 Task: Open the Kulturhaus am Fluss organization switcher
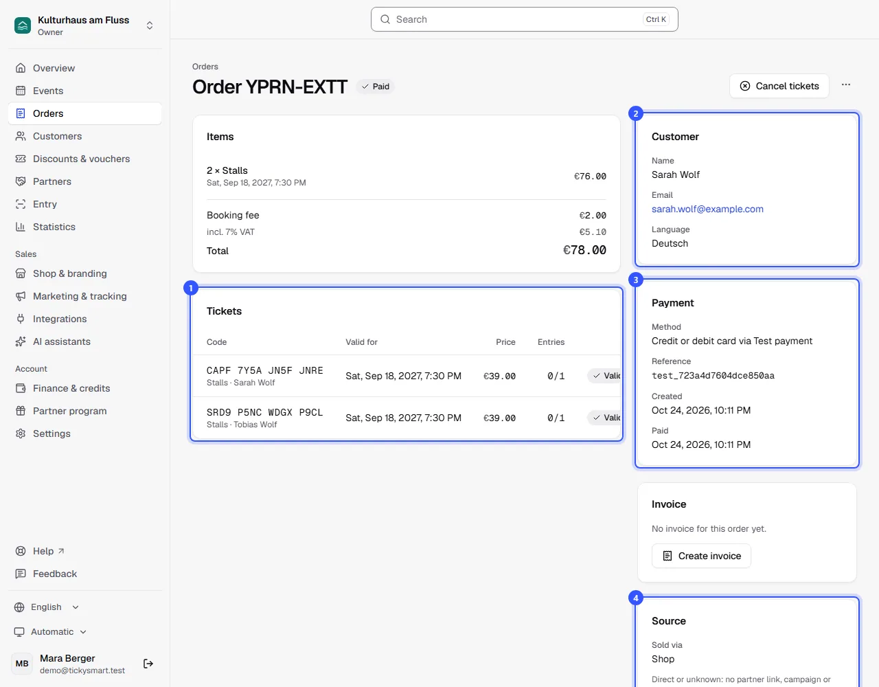pyautogui.click(x=84, y=25)
